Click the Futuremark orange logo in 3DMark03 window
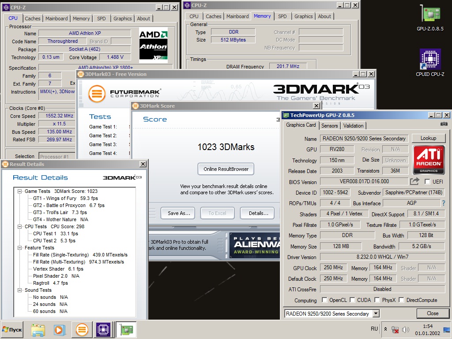 point(97,94)
